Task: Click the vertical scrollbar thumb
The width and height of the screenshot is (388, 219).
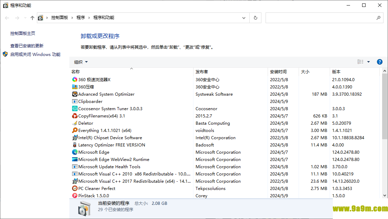Action: (385, 106)
